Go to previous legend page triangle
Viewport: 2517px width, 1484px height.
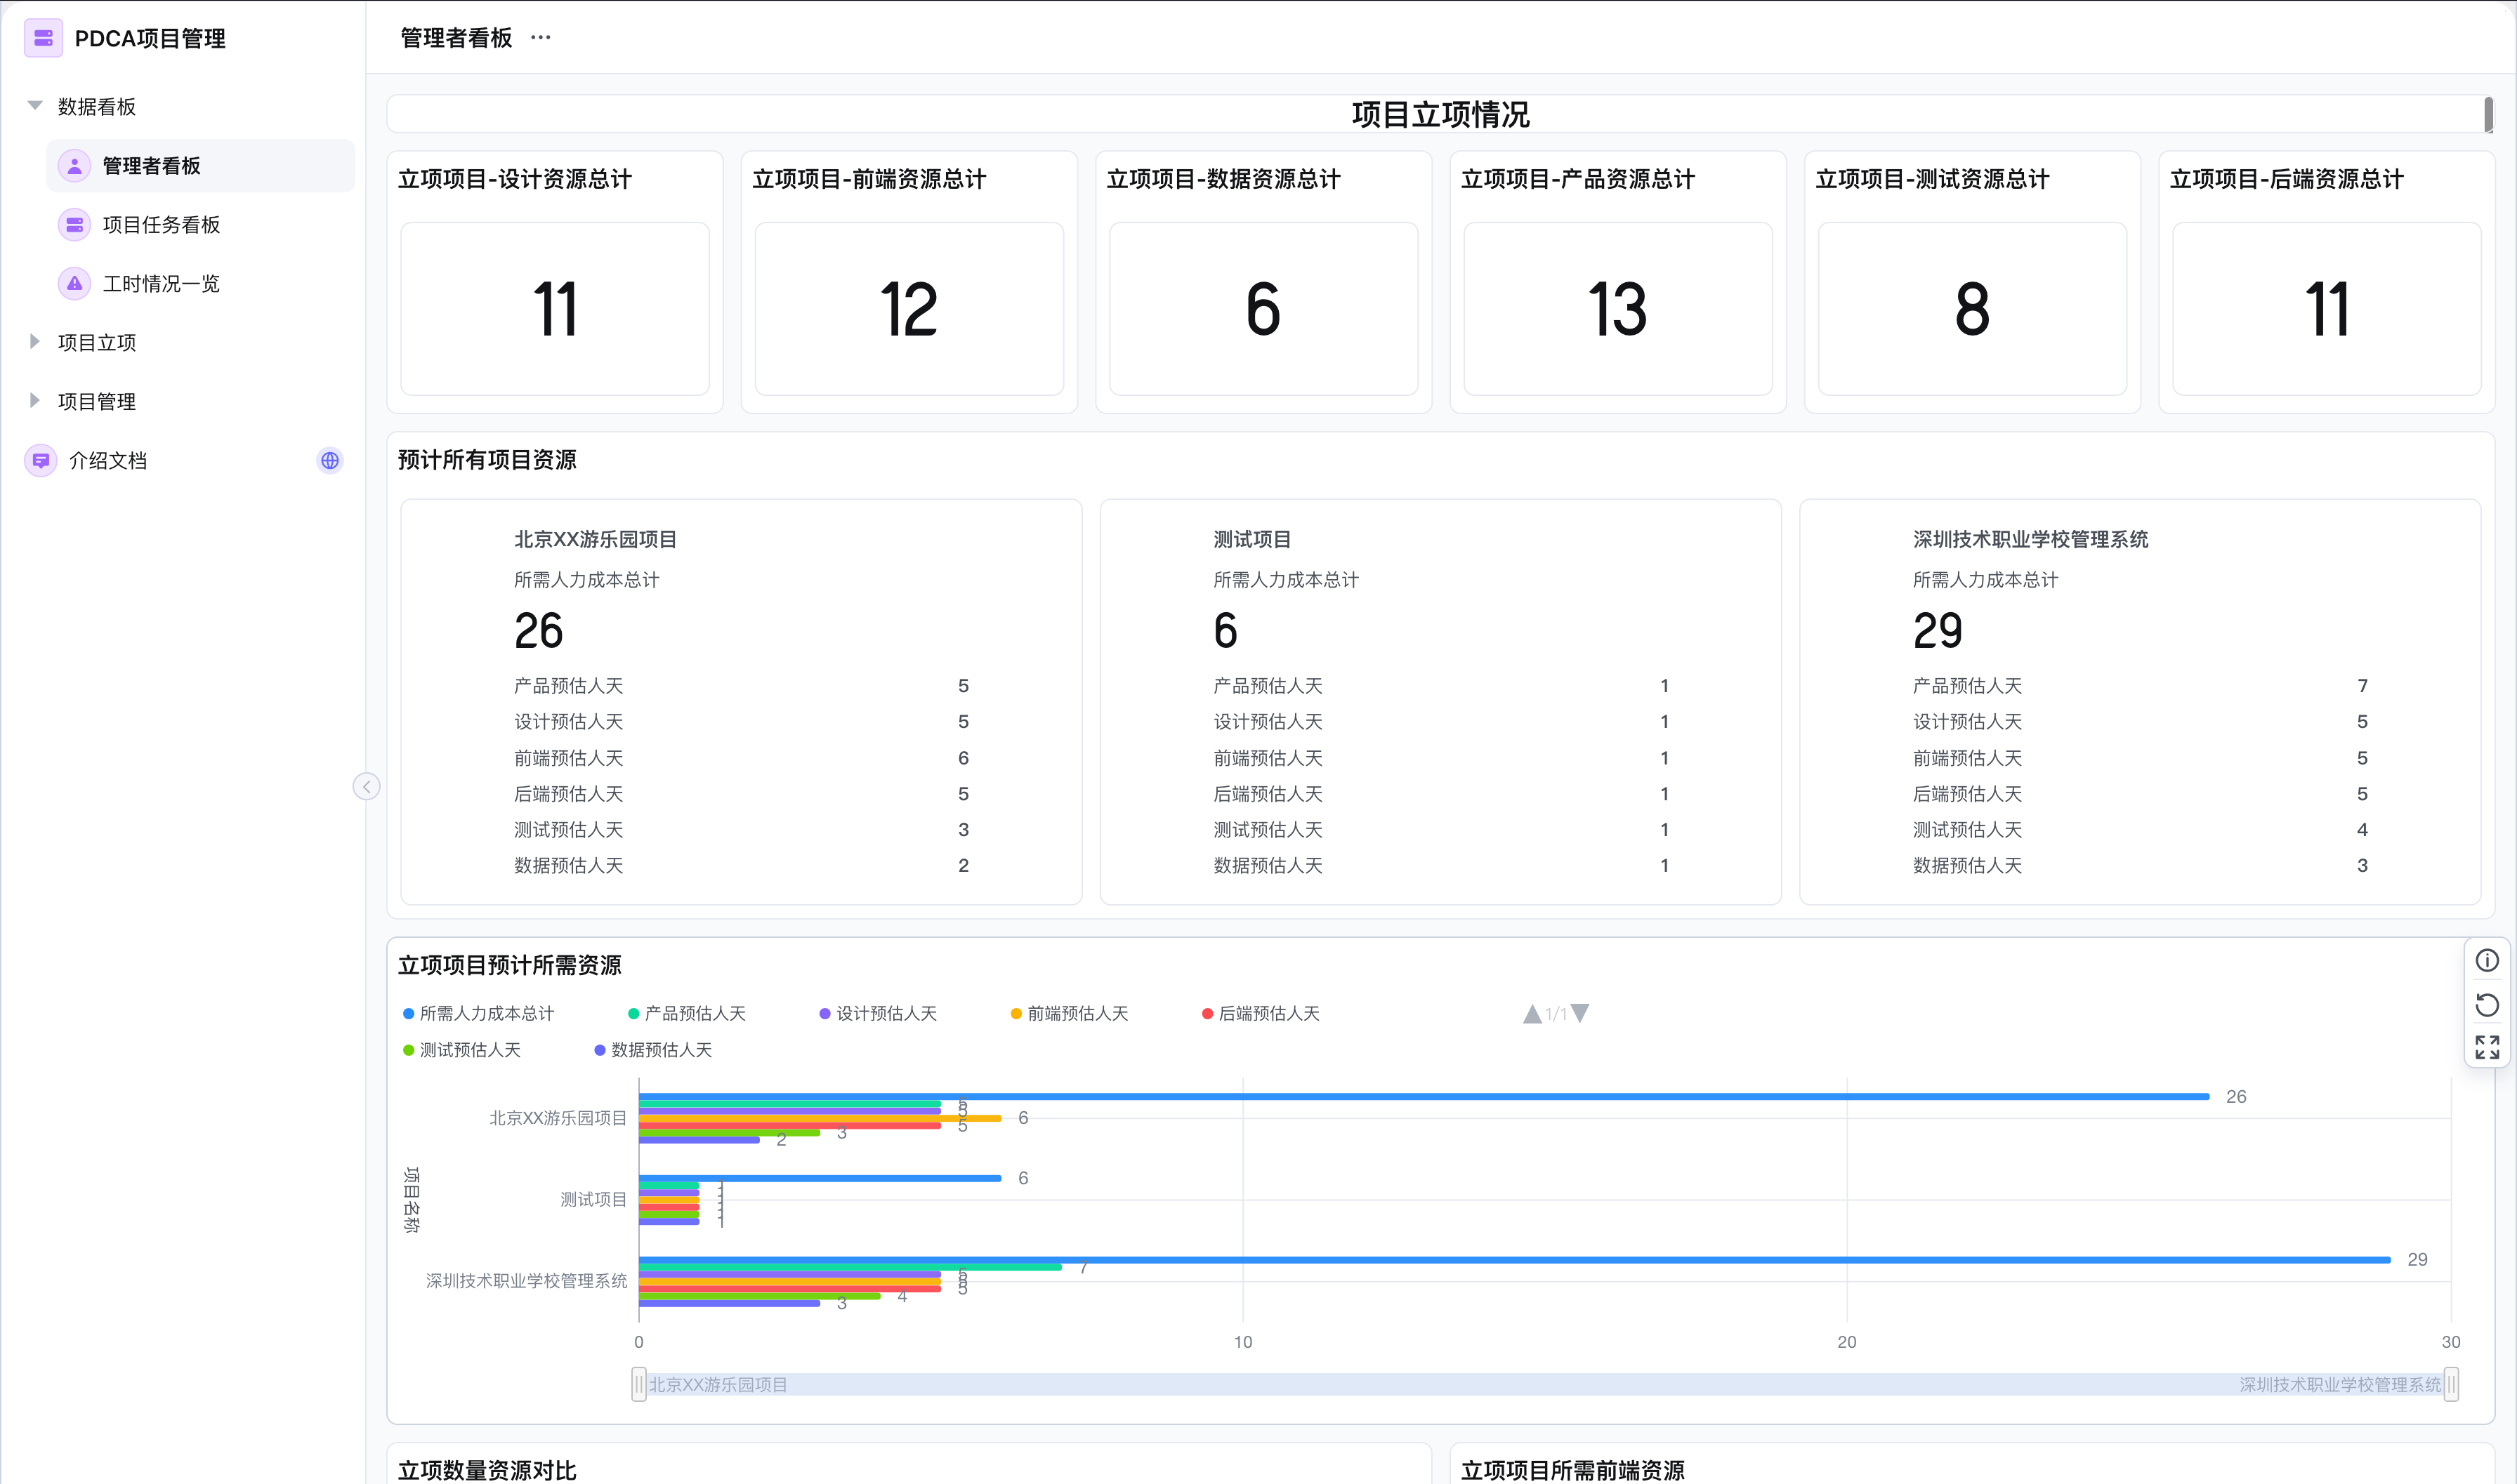coord(1532,1014)
